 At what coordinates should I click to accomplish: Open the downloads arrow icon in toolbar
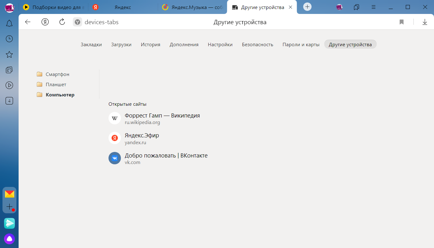tap(425, 22)
